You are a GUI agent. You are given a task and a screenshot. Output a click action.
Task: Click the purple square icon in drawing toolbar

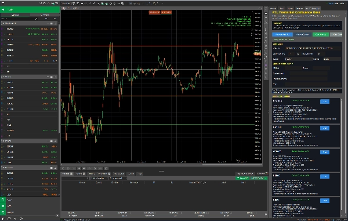click(266, 66)
